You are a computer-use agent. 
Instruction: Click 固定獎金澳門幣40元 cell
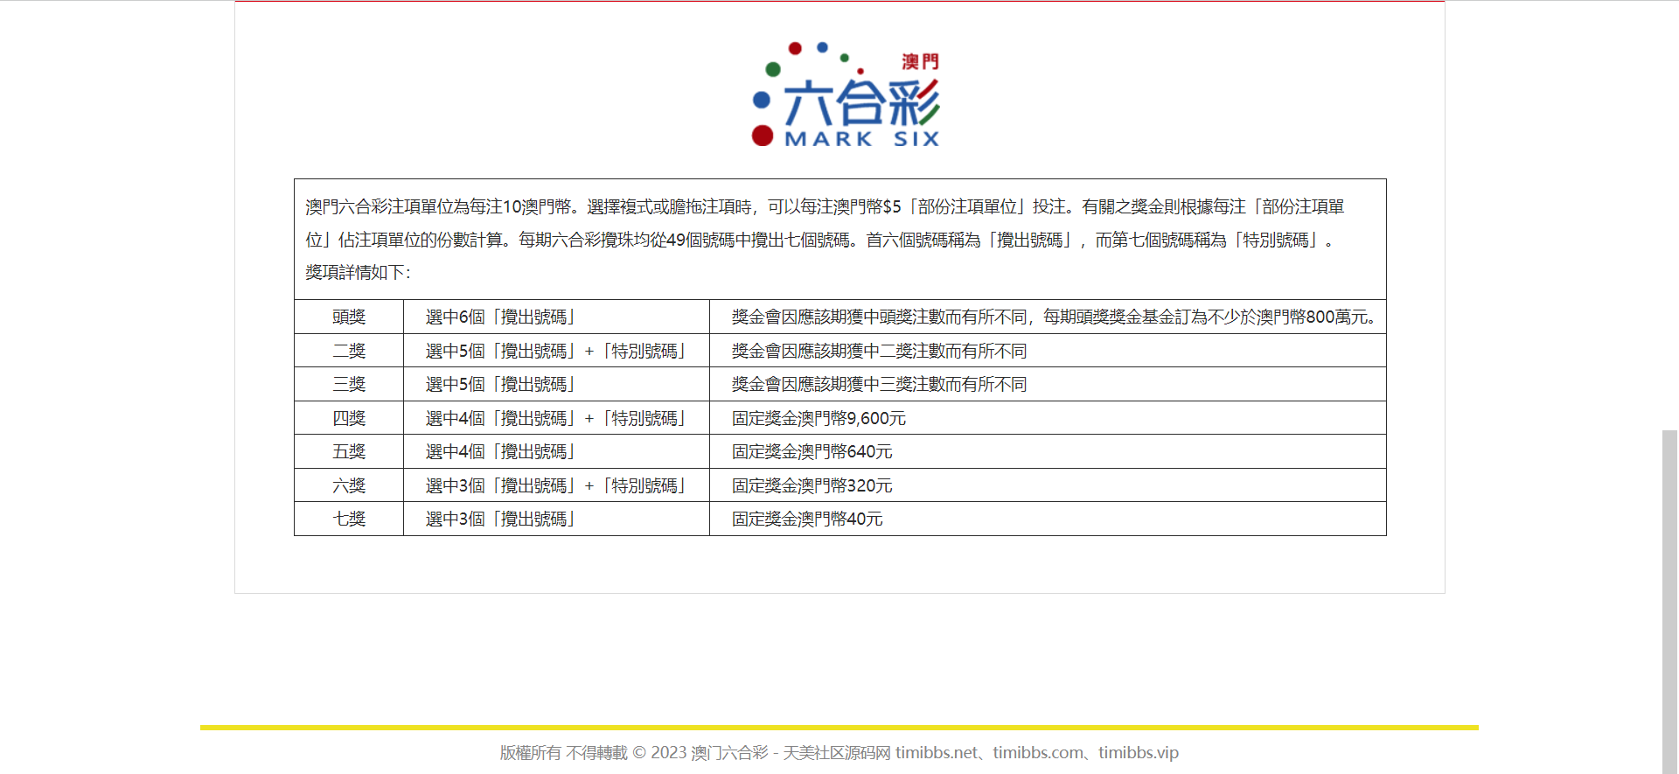(x=1048, y=519)
